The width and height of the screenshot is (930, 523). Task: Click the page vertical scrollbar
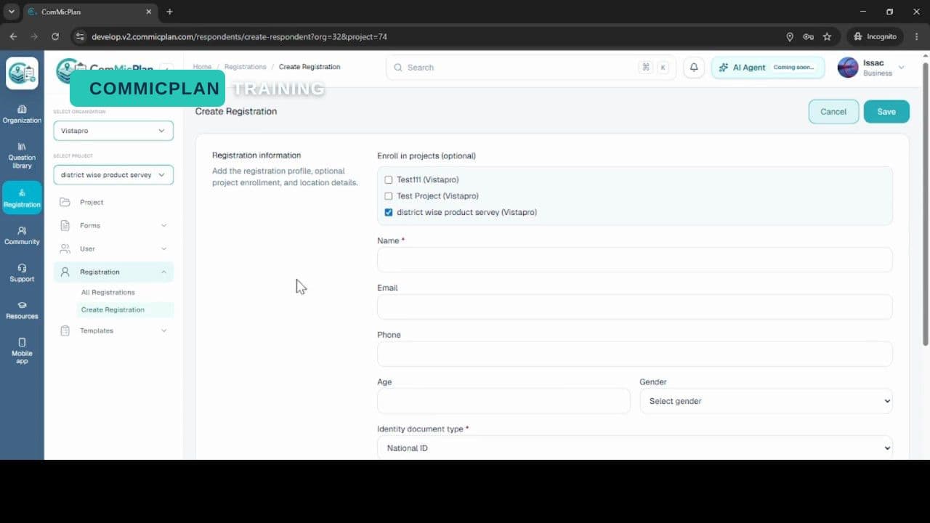[926, 203]
